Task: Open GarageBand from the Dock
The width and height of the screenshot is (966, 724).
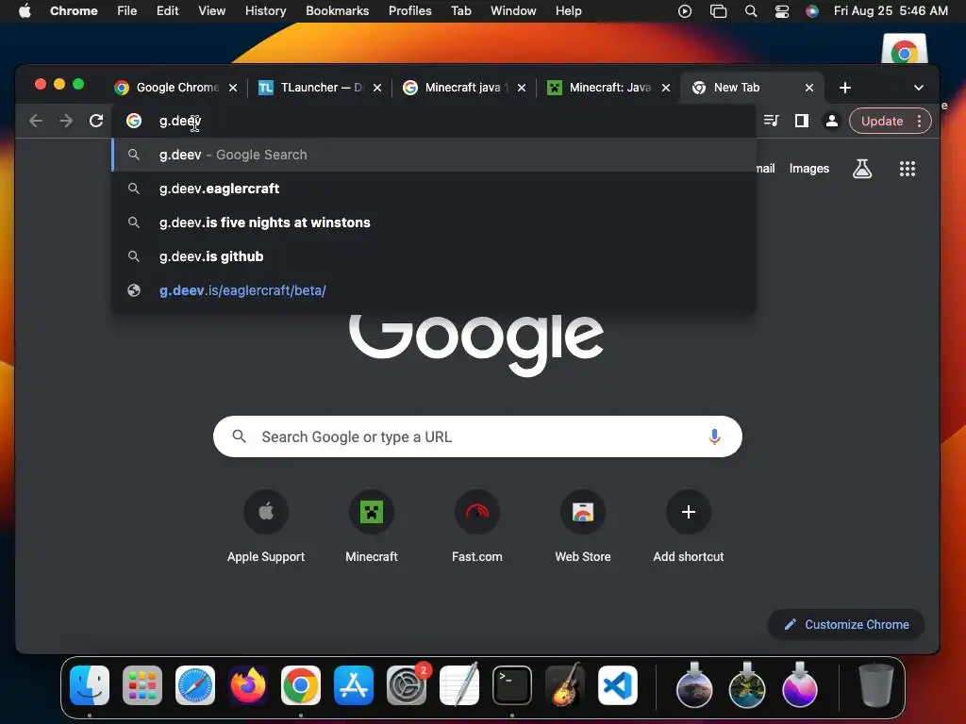Action: pyautogui.click(x=565, y=685)
